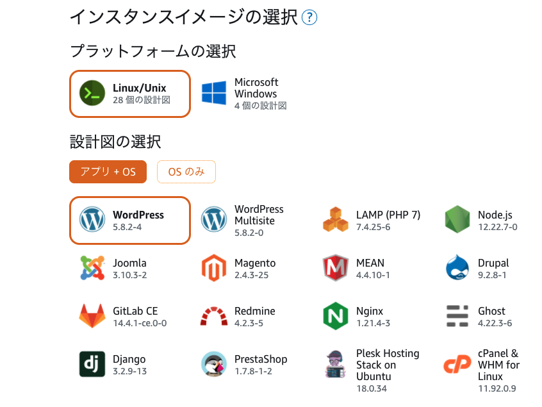Click the WordPress 5.8.2-4 logo
The width and height of the screenshot is (542, 407).
click(92, 219)
